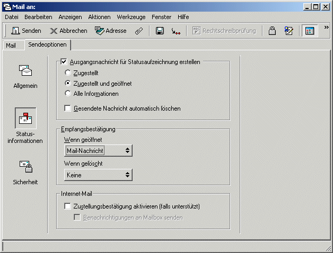The height and width of the screenshot is (253, 333).
Task: Select the Sendeoptionen tab
Action: tap(47, 44)
